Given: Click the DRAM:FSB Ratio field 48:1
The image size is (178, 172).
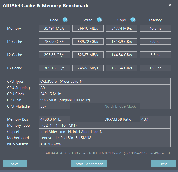Looking at the screenshot, I should point(155,119).
